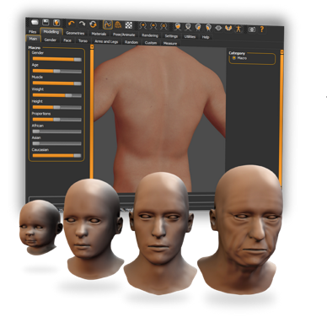This screenshot has height=317, width=327.
Task: Apply left-to-right symmetry icon
Action: [x=153, y=26]
